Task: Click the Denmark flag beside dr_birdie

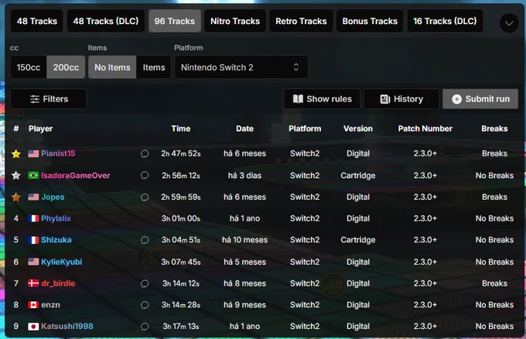Action: [33, 283]
